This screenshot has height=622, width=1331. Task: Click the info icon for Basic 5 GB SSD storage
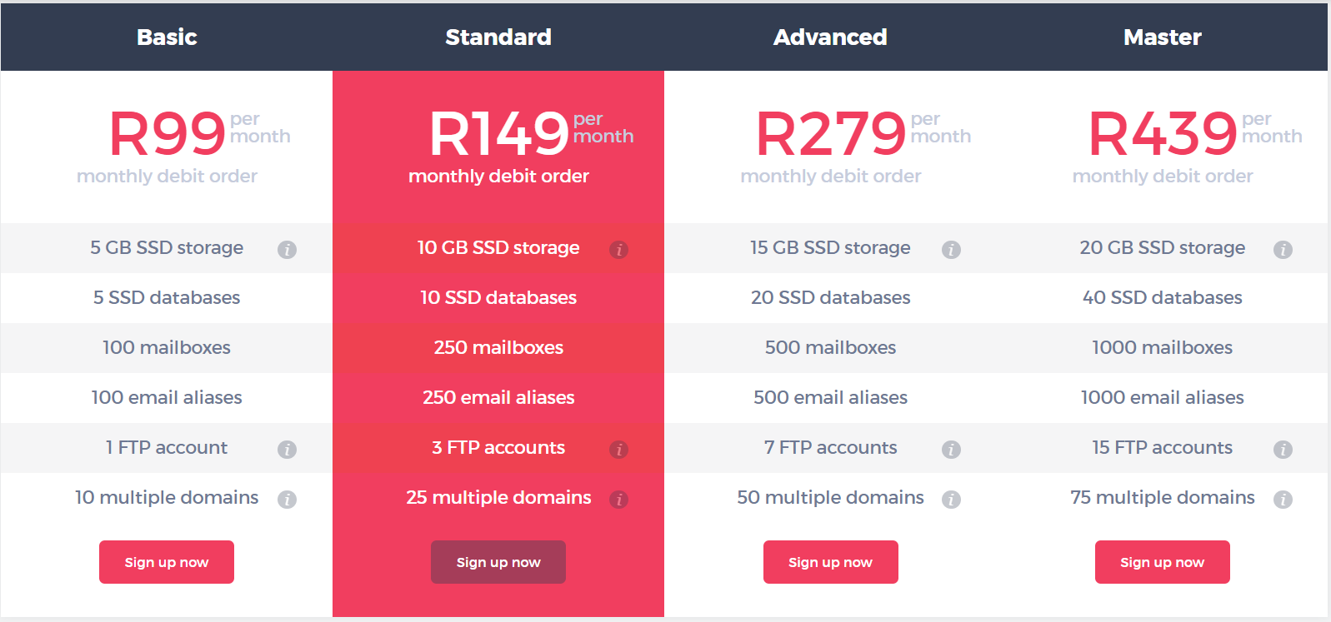pos(288,249)
